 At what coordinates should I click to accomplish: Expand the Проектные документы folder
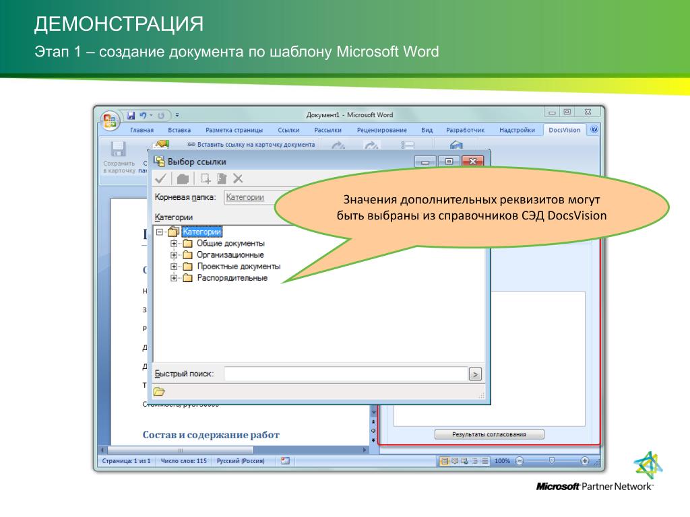coord(174,267)
